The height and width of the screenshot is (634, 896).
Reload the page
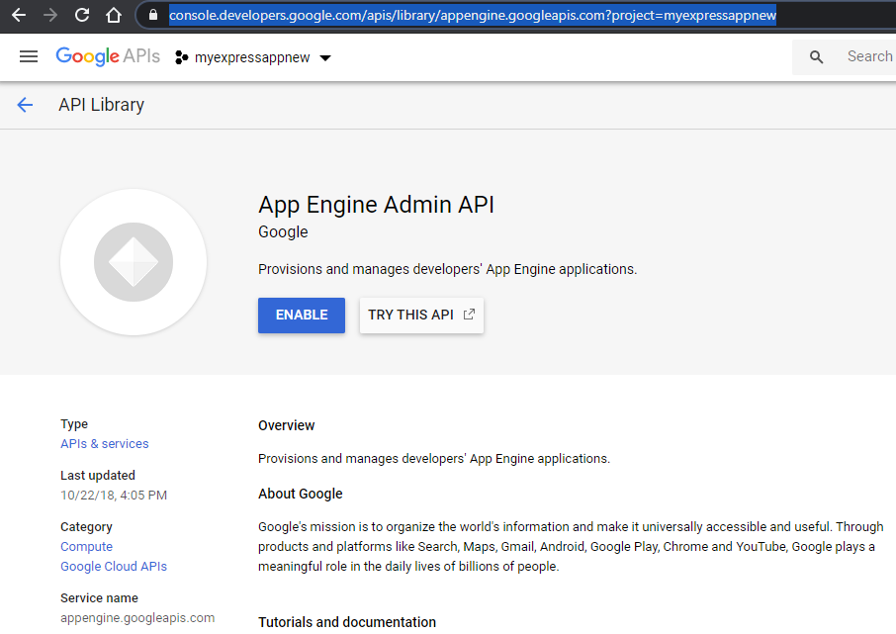pyautogui.click(x=82, y=15)
